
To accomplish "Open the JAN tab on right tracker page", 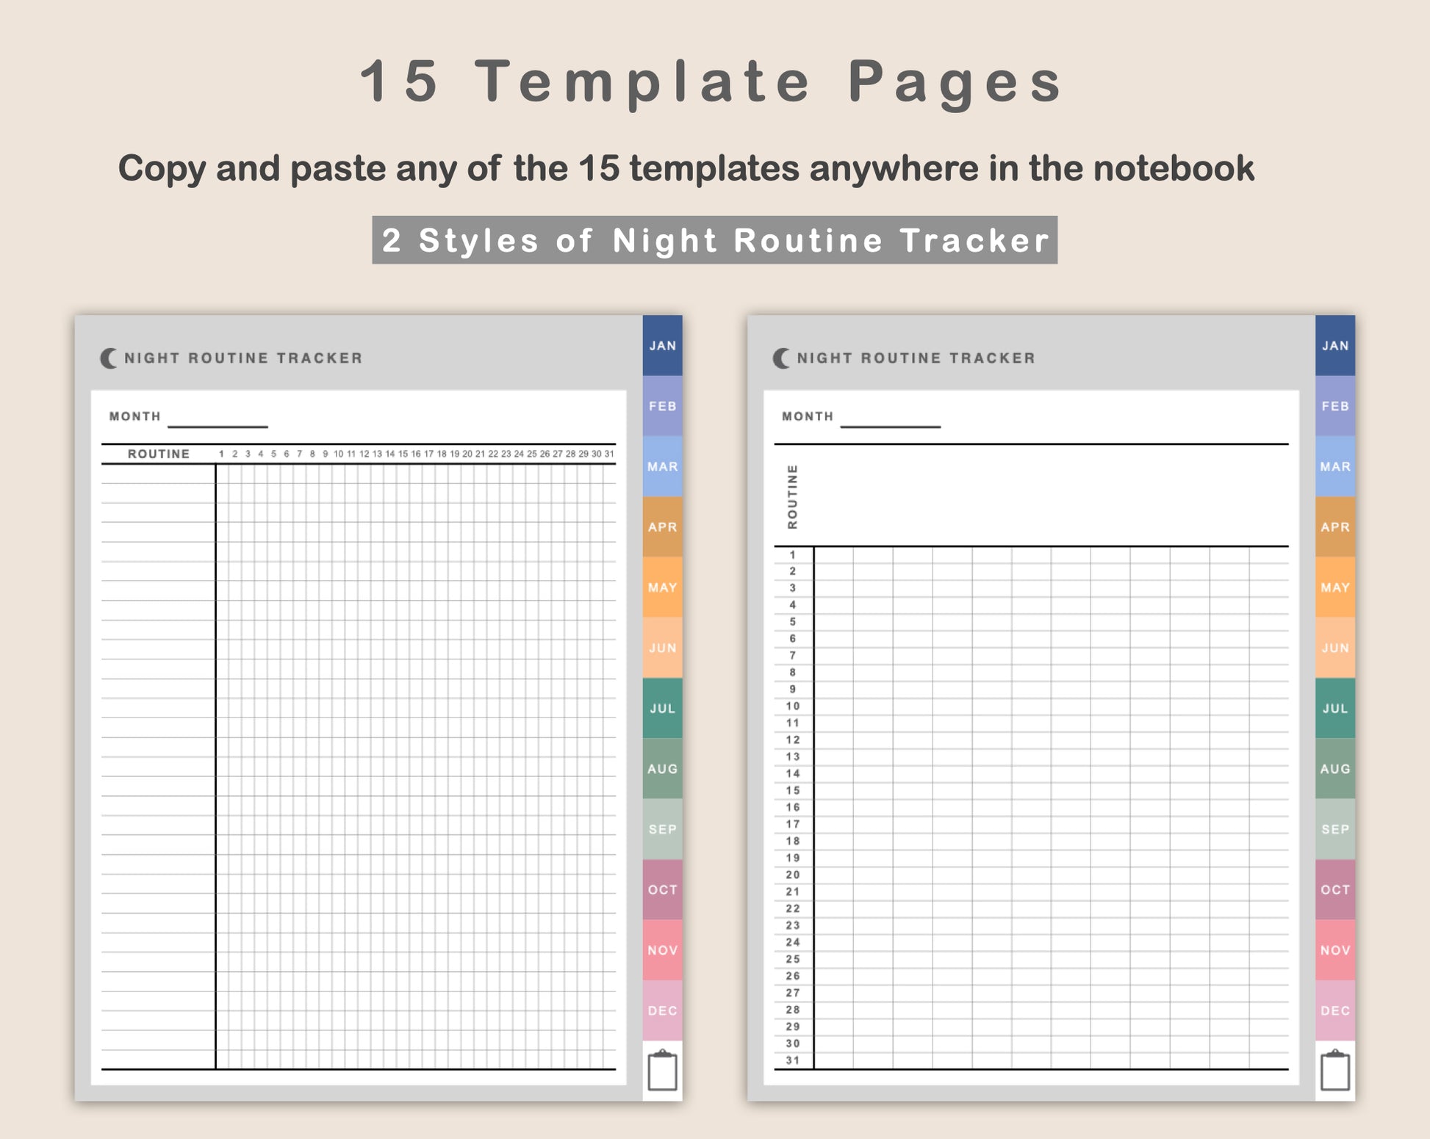I will coord(1335,346).
